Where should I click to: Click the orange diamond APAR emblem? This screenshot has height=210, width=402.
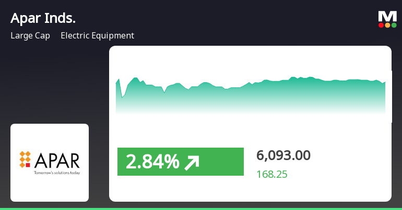tap(26, 159)
